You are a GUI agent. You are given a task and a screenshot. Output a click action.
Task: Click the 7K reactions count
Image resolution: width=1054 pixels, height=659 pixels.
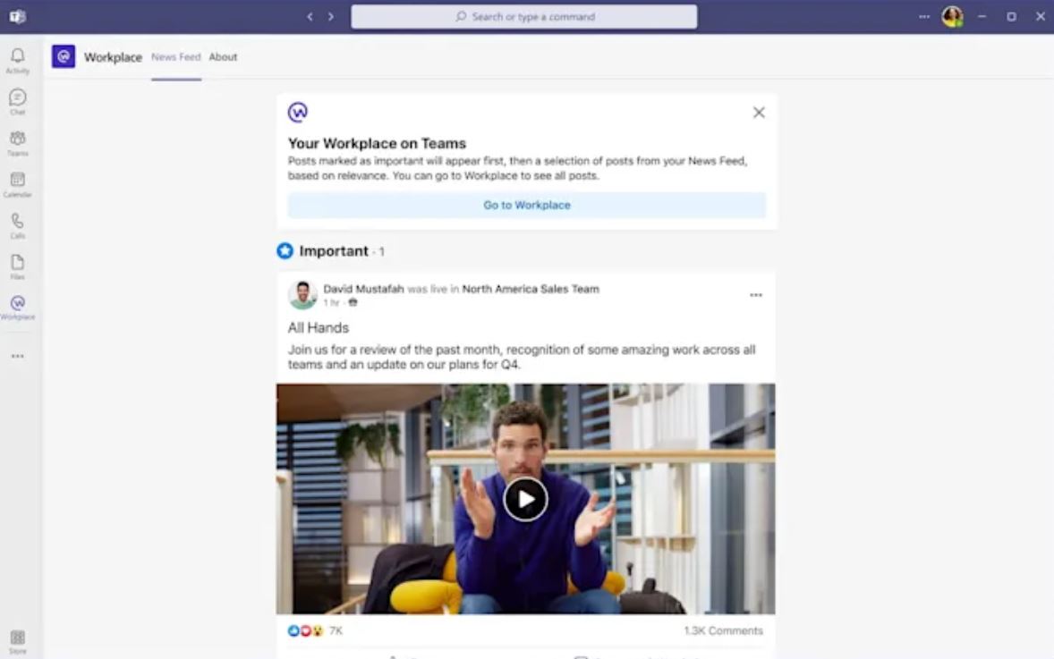point(336,630)
